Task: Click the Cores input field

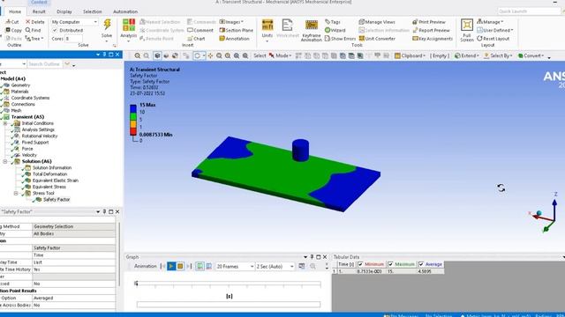Action: coord(74,39)
